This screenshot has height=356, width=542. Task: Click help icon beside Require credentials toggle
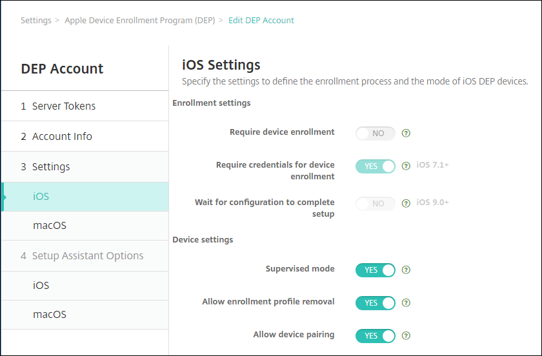point(406,166)
